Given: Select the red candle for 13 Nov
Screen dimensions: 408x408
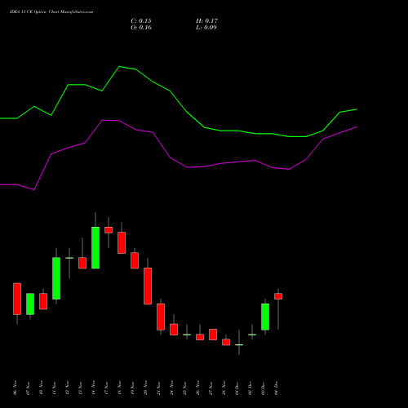Looking at the screenshot, I should point(82,263).
